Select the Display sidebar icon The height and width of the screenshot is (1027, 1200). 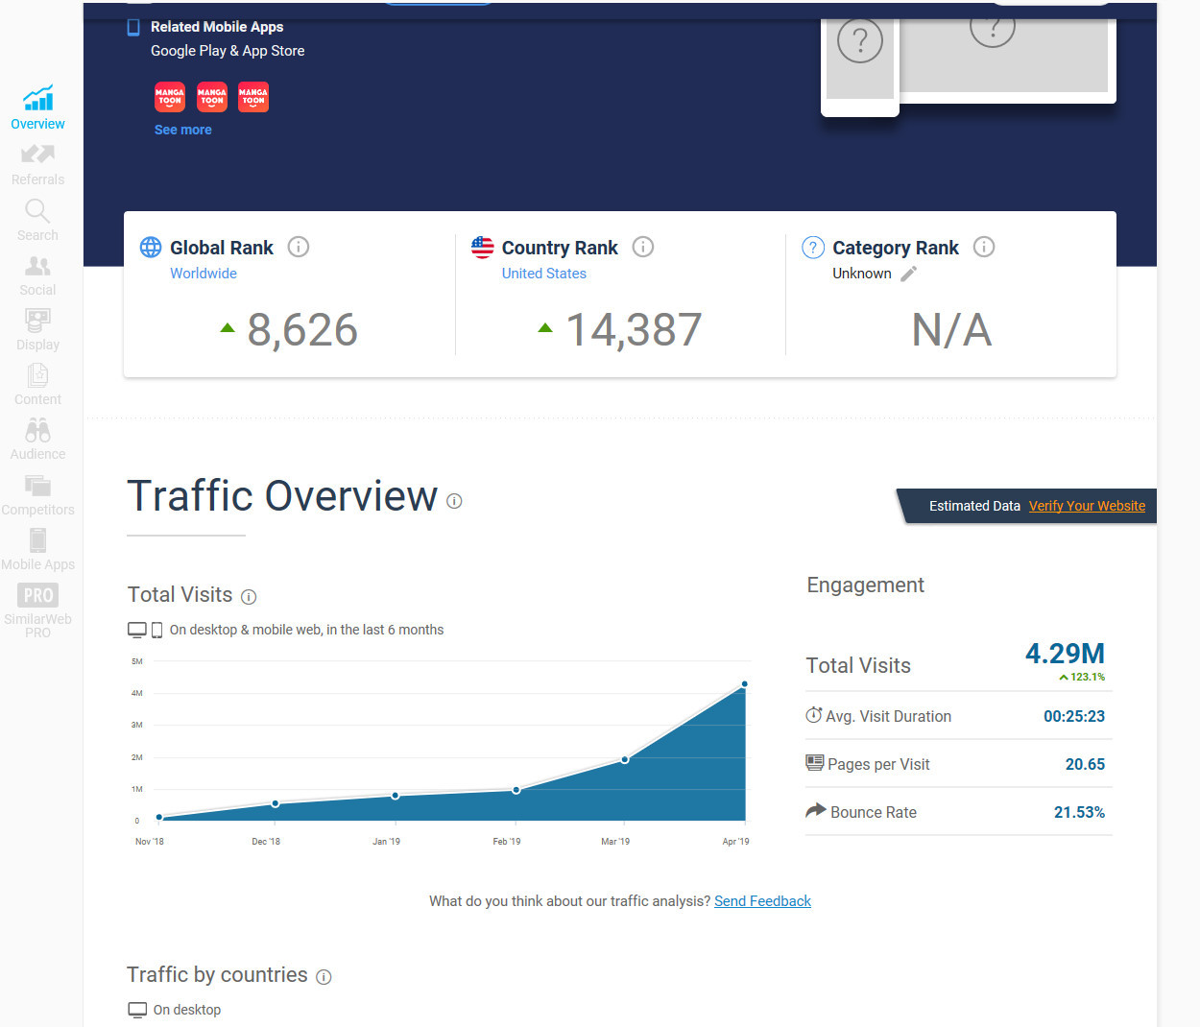37,329
